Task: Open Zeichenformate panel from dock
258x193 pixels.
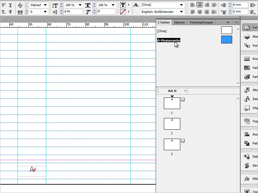Action: (250, 99)
